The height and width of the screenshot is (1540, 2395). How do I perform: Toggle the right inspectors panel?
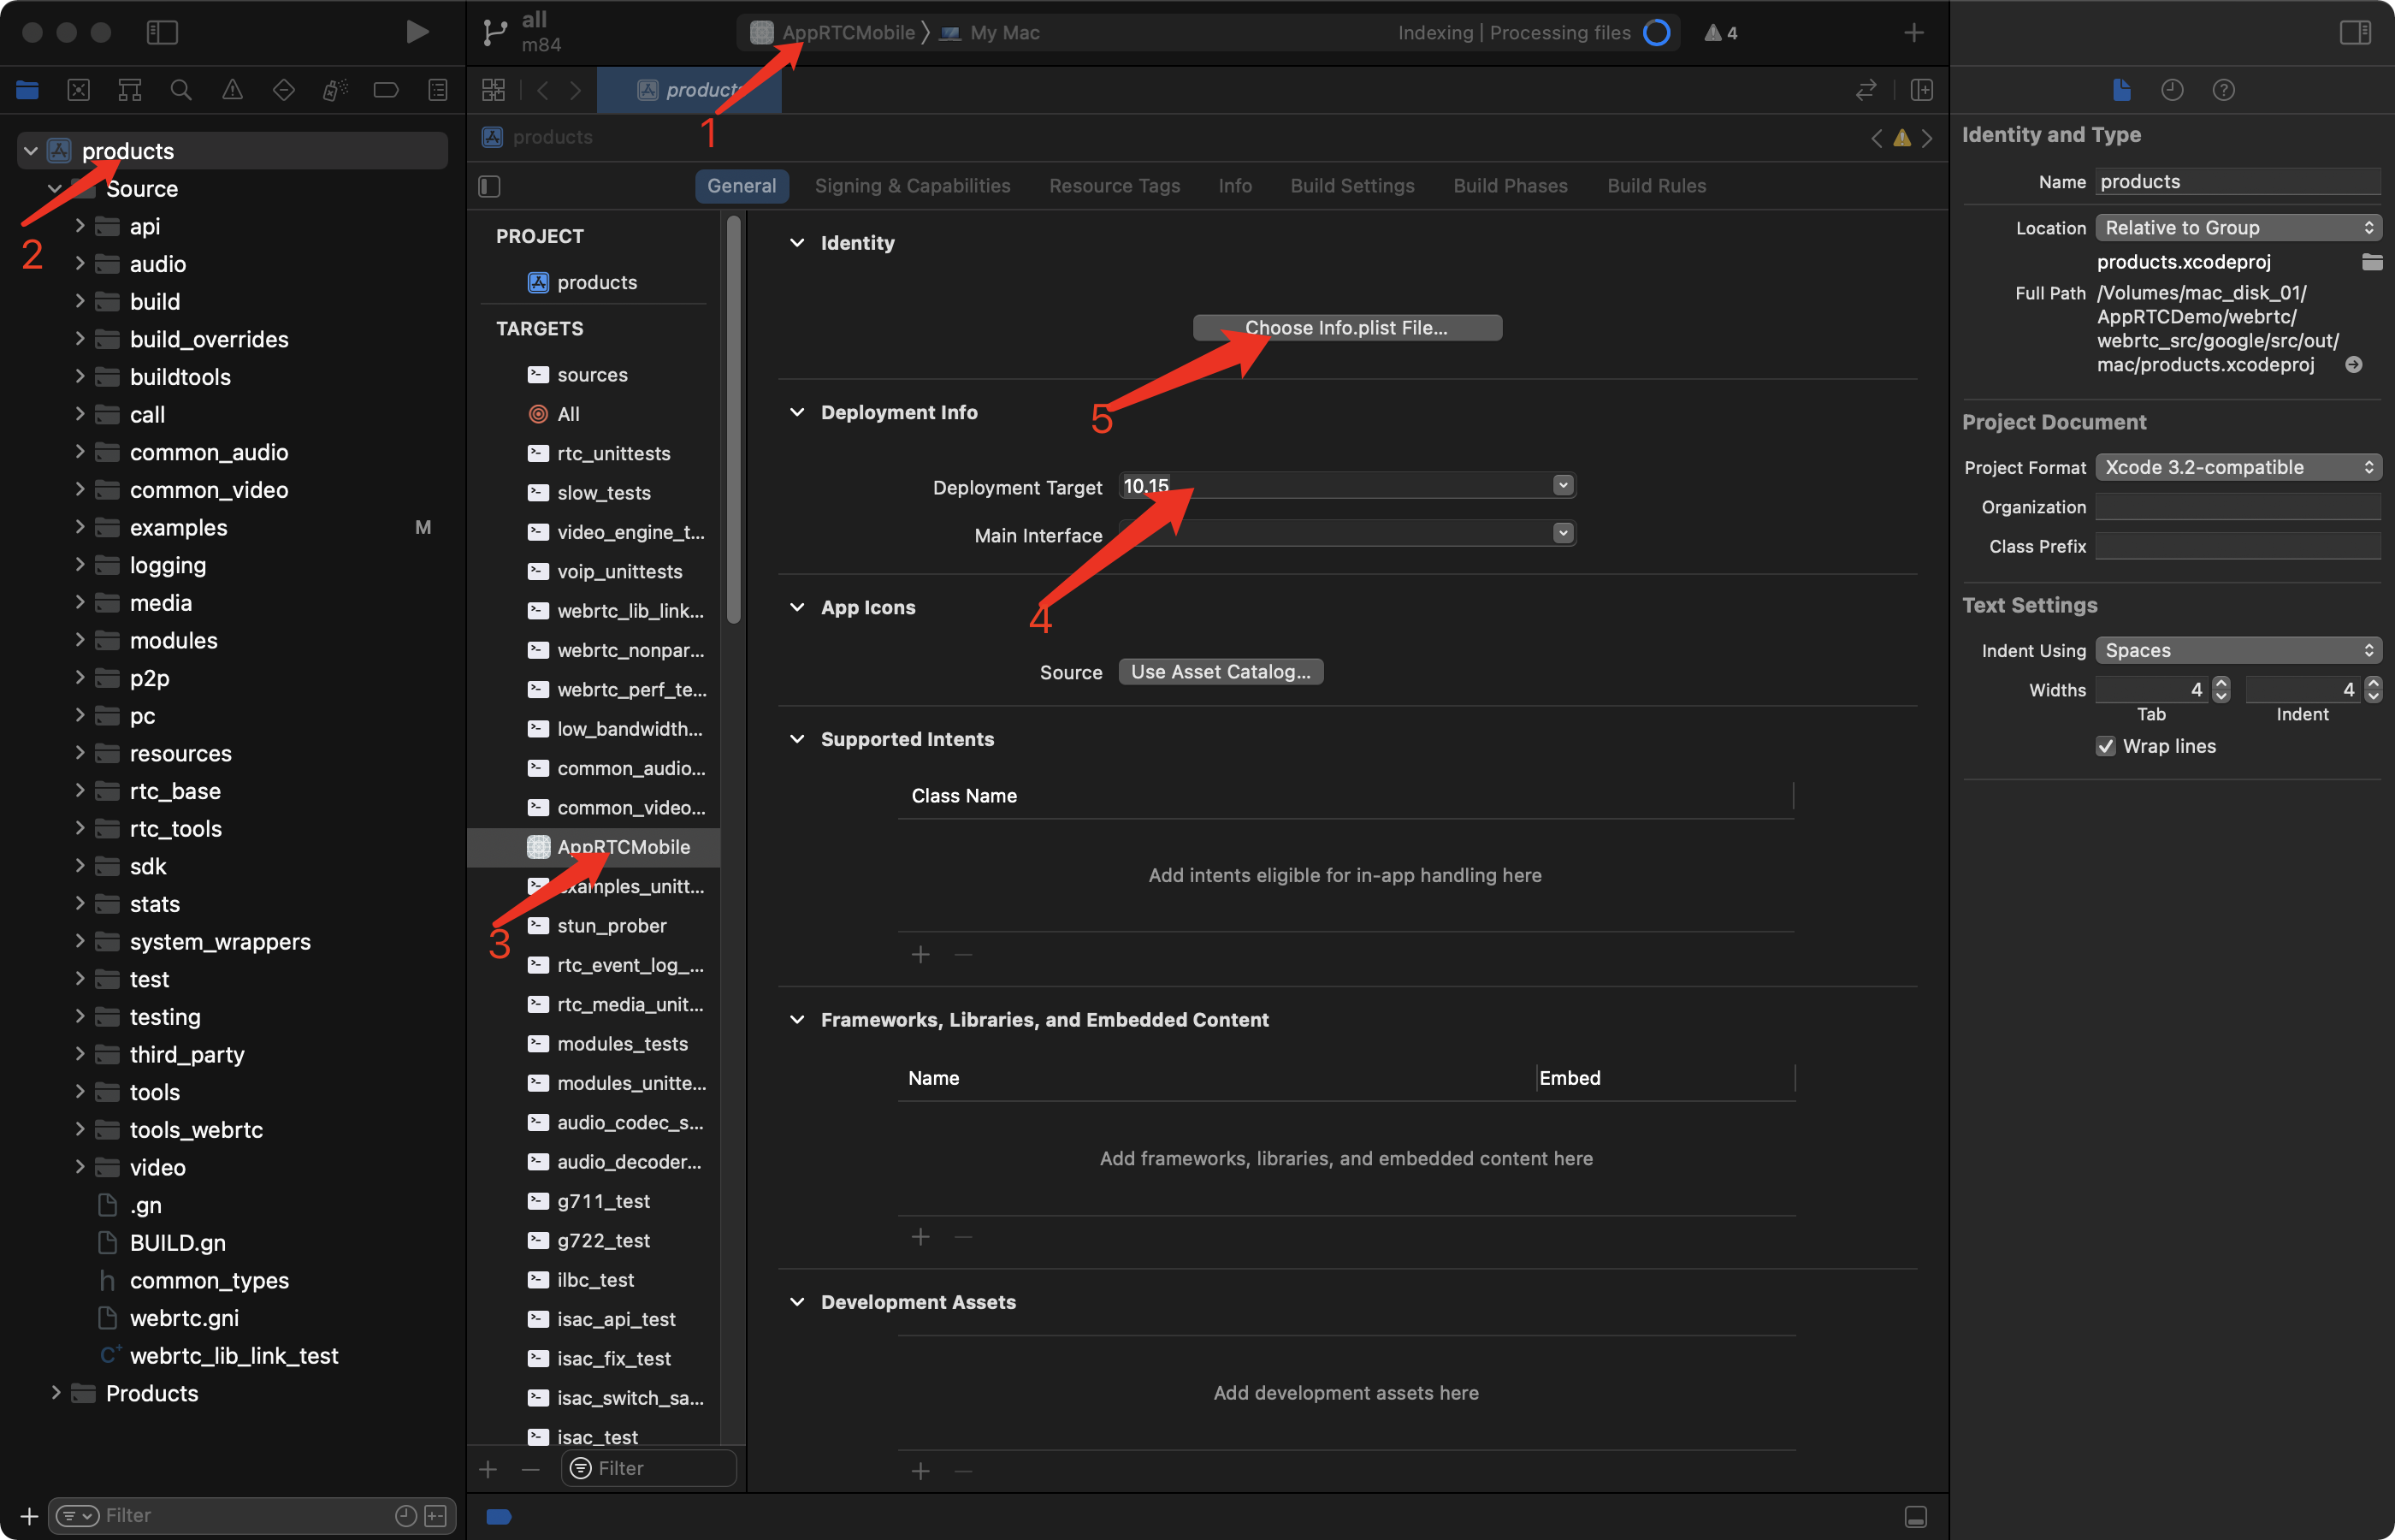(2355, 32)
